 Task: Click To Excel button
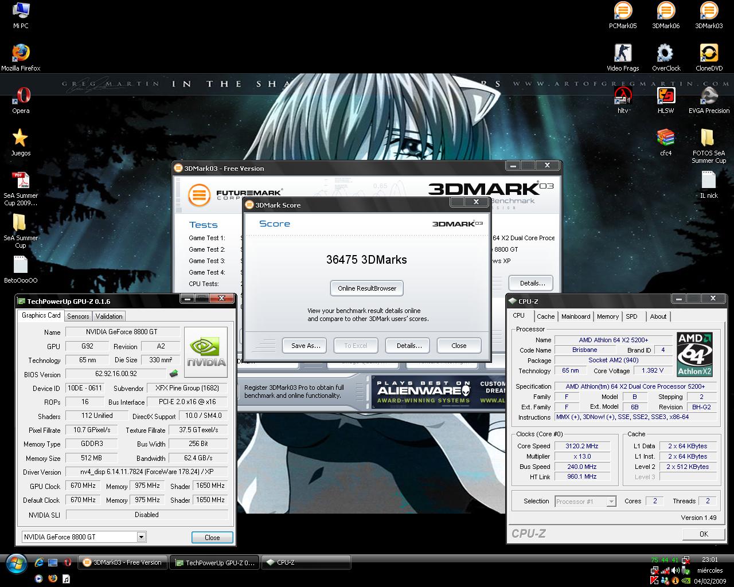[x=356, y=346]
